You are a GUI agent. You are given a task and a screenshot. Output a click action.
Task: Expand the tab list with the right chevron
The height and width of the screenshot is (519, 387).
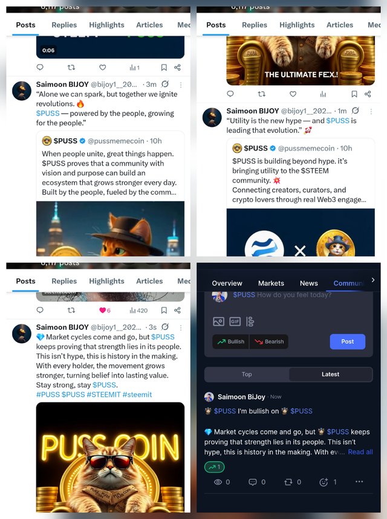tap(373, 280)
